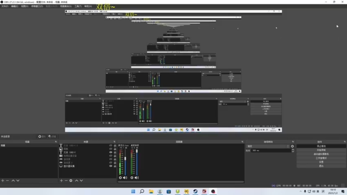Open the Windows Start menu
The height and width of the screenshot is (195, 347).
pyautogui.click(x=133, y=192)
